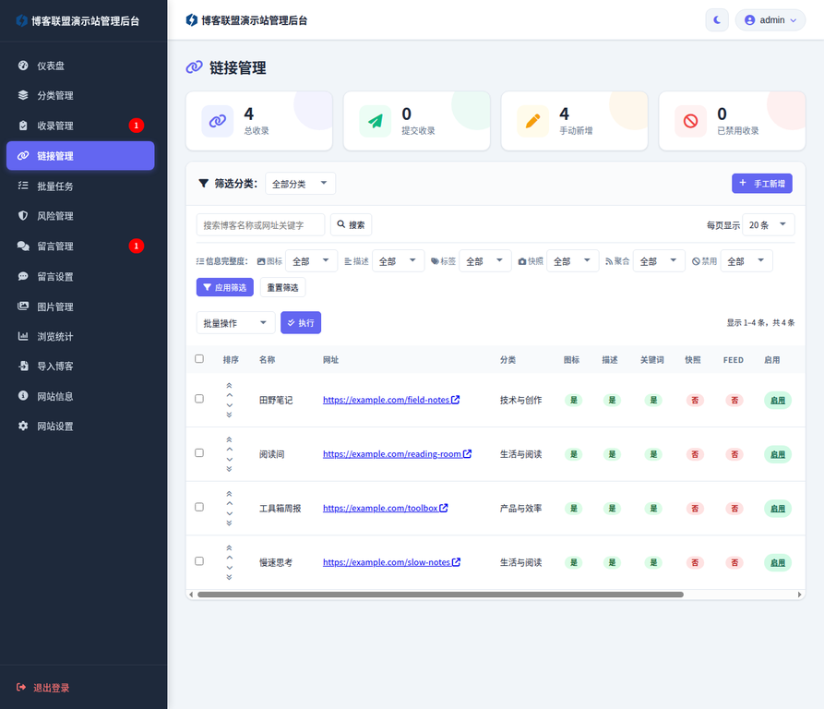Click the 田野笔记 move-to-top double arrow

point(229,386)
